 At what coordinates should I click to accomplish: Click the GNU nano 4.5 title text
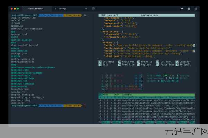pyautogui.click(x=110, y=15)
